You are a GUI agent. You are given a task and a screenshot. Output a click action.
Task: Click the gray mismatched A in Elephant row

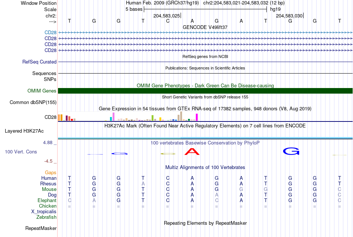pyautogui.click(x=94, y=200)
